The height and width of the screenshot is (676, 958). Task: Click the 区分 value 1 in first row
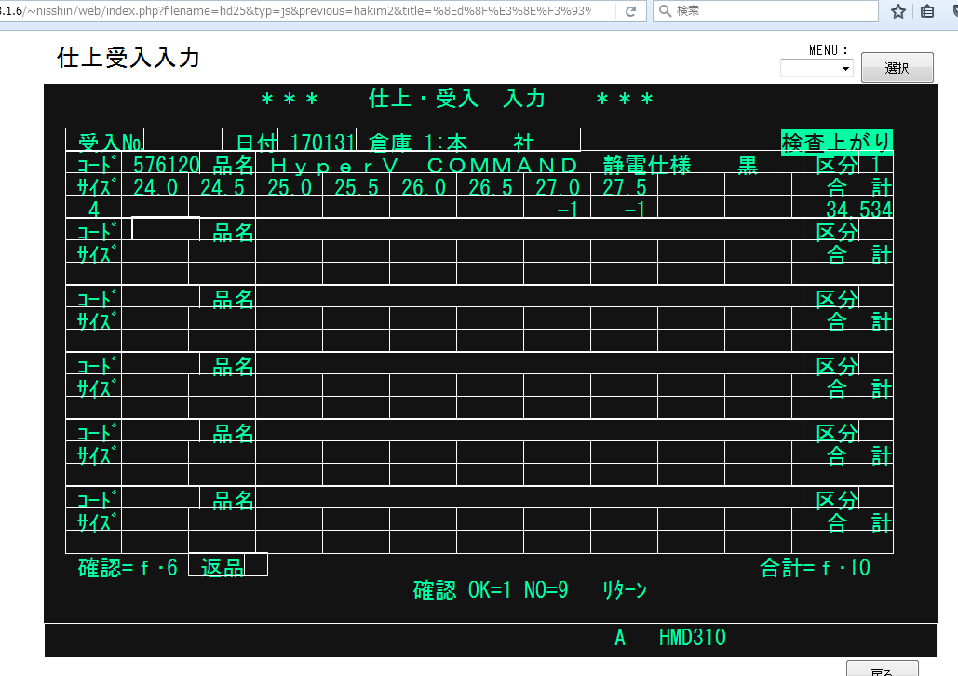pos(875,165)
